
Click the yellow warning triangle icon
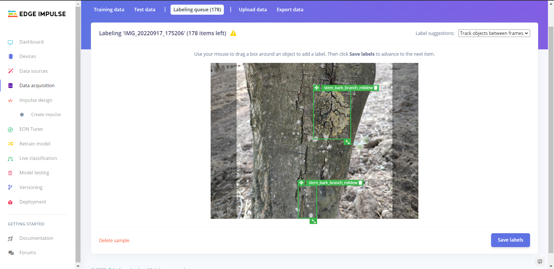pos(233,33)
